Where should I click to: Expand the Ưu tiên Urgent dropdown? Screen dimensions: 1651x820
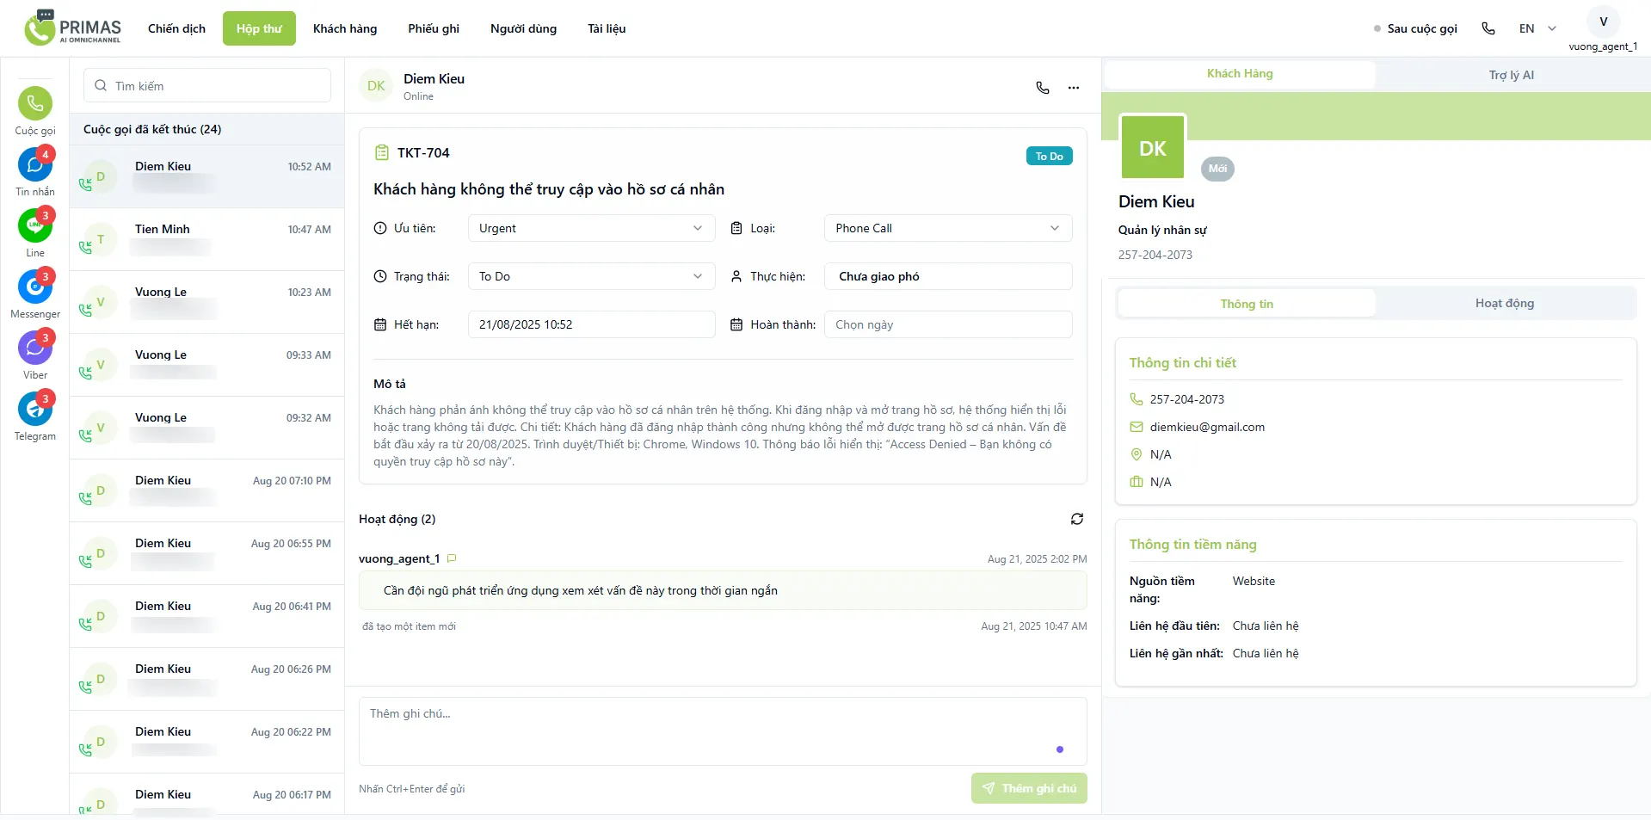(x=591, y=228)
